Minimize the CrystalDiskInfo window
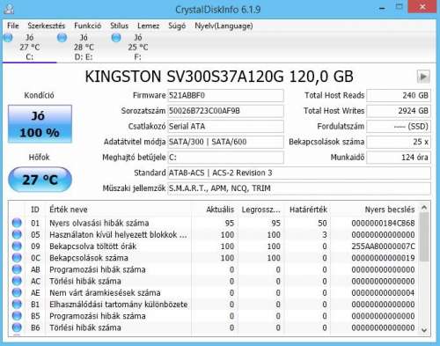 click(x=382, y=8)
